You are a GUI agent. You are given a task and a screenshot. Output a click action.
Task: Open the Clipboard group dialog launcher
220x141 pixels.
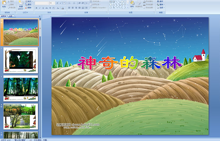[x=15, y=12]
